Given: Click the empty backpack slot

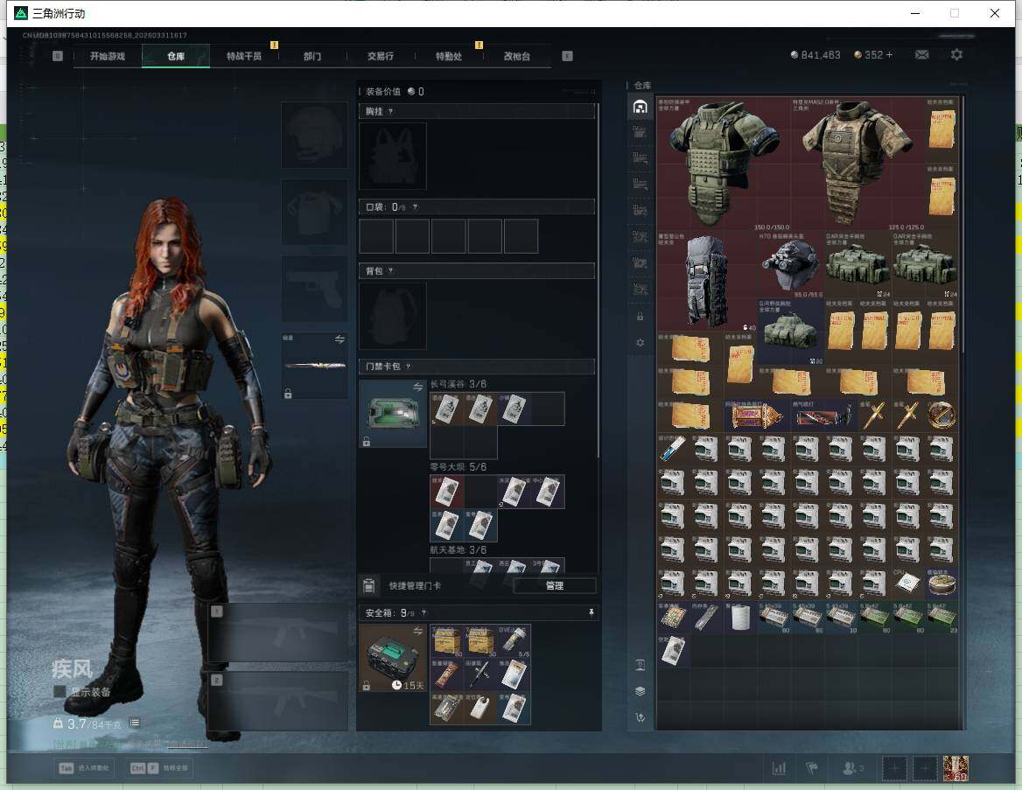Looking at the screenshot, I should pyautogui.click(x=393, y=316).
